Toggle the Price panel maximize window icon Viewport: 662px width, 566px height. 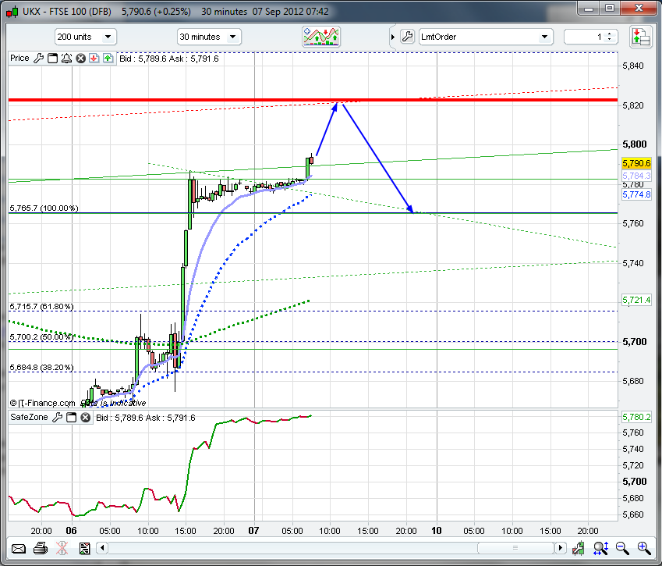coord(52,59)
